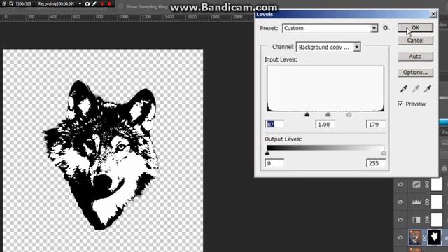The image size is (448, 252).
Task: Click the Recording [00:04:59] timer text
Action: (56, 3)
